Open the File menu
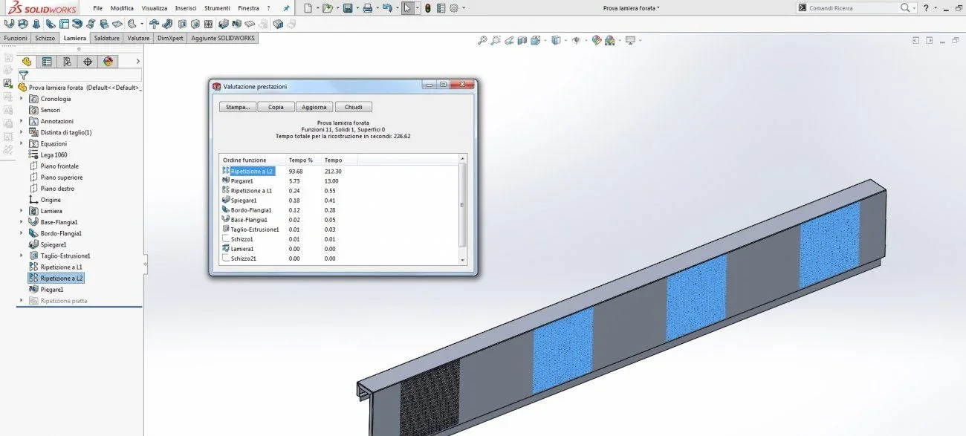The image size is (966, 436). pos(98,8)
